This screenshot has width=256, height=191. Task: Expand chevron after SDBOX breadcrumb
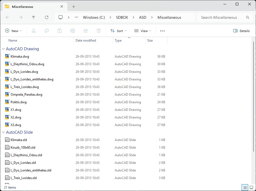click(133, 17)
